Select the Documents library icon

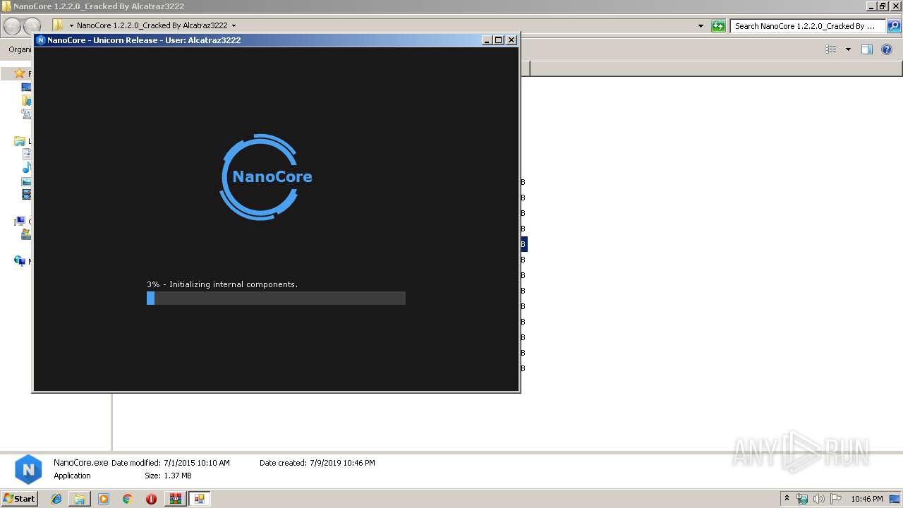tap(27, 155)
